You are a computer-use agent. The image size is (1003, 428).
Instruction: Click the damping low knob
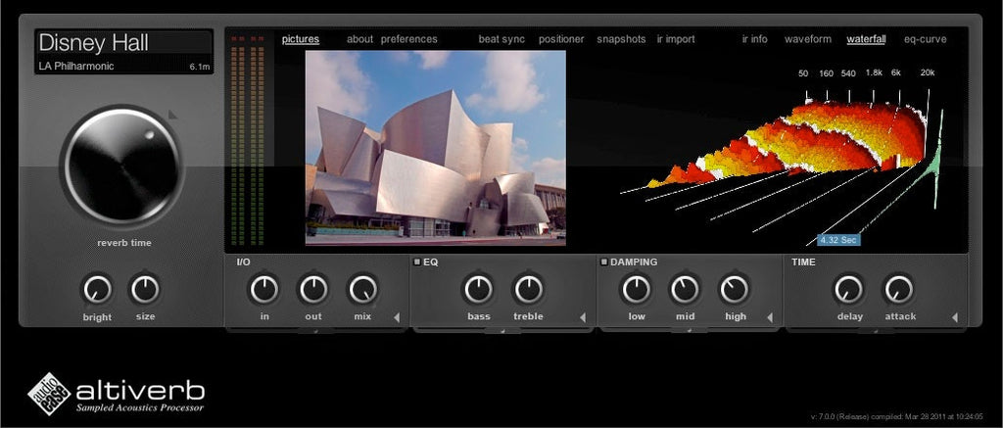pos(637,290)
